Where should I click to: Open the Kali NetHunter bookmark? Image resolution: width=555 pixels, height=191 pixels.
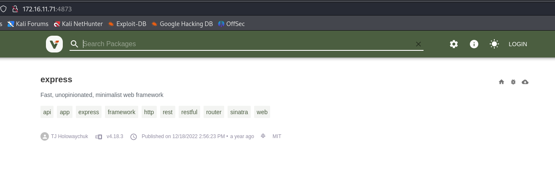tap(78, 24)
